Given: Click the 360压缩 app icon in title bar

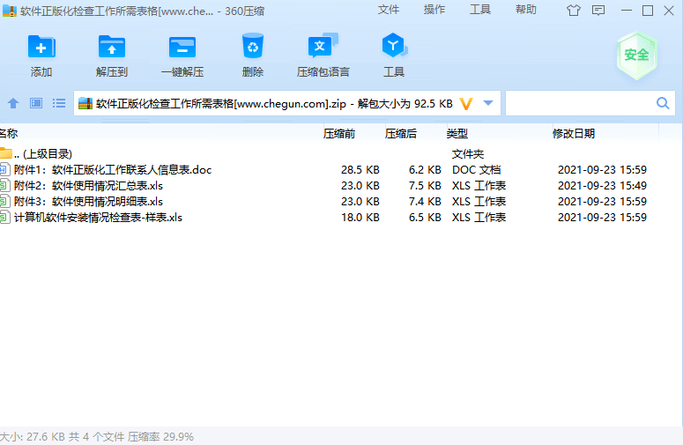Looking at the screenshot, I should click(x=9, y=11).
